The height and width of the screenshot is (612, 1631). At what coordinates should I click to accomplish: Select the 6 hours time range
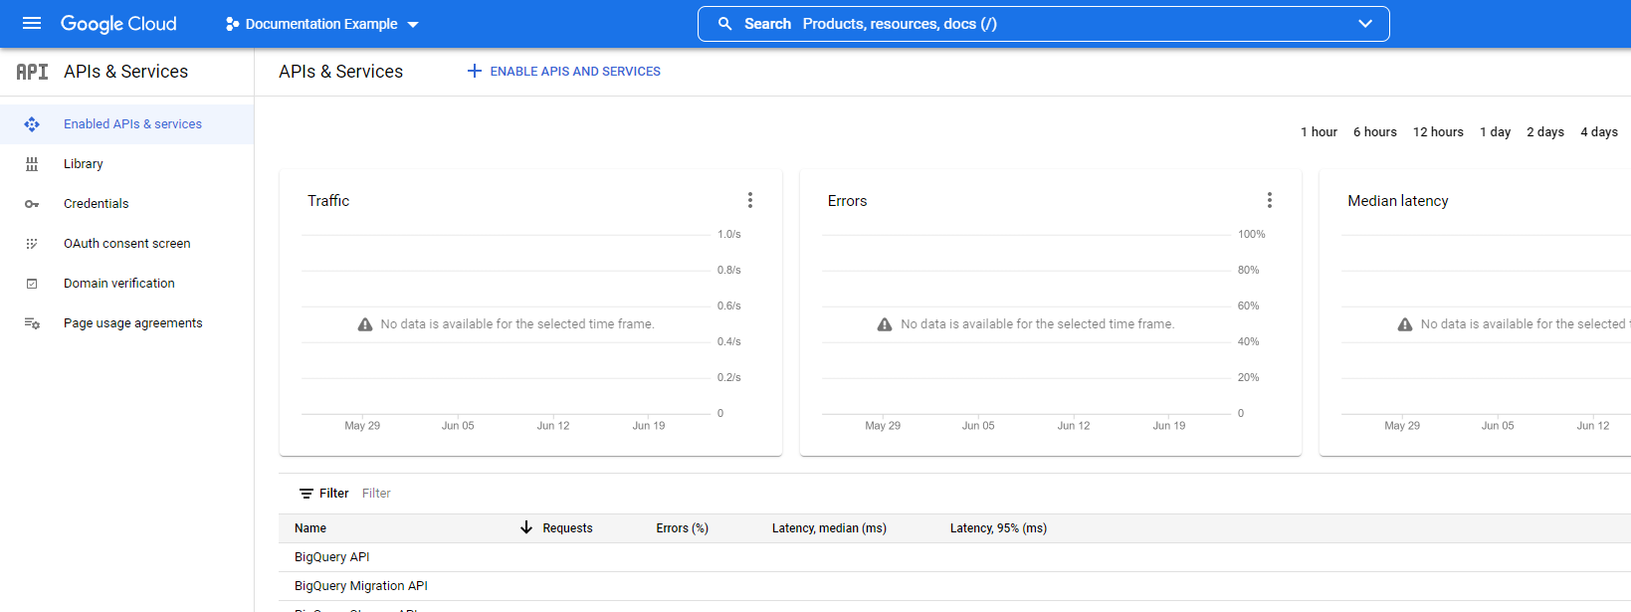(1374, 132)
